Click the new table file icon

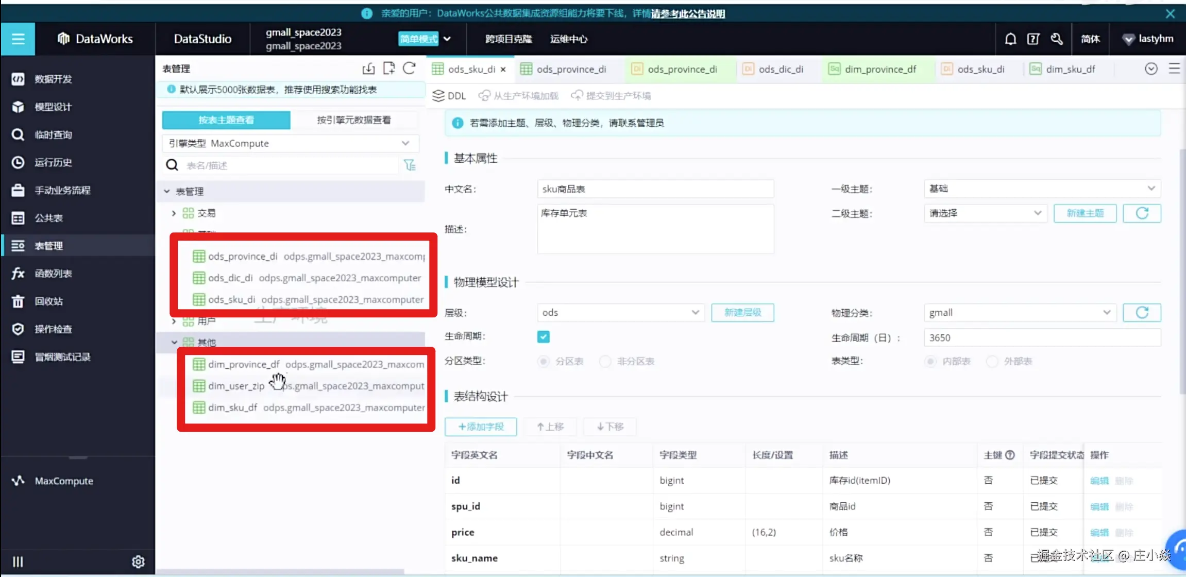tap(389, 69)
